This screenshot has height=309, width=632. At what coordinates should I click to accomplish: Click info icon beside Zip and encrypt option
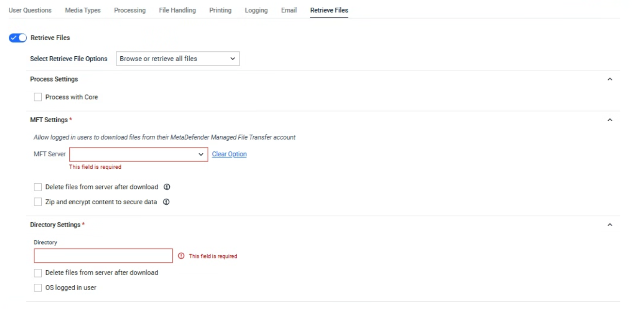pos(166,202)
